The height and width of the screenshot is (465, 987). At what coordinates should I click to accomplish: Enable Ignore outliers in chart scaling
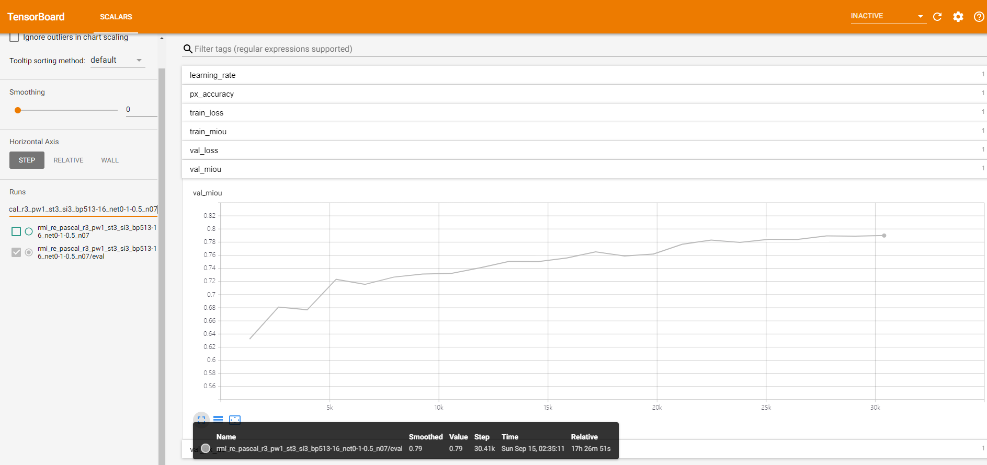pos(14,37)
